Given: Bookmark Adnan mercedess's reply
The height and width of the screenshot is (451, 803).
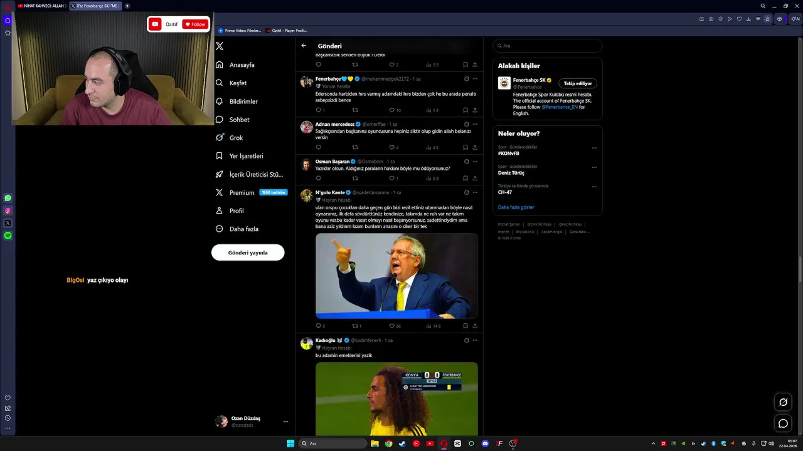Looking at the screenshot, I should click(465, 147).
